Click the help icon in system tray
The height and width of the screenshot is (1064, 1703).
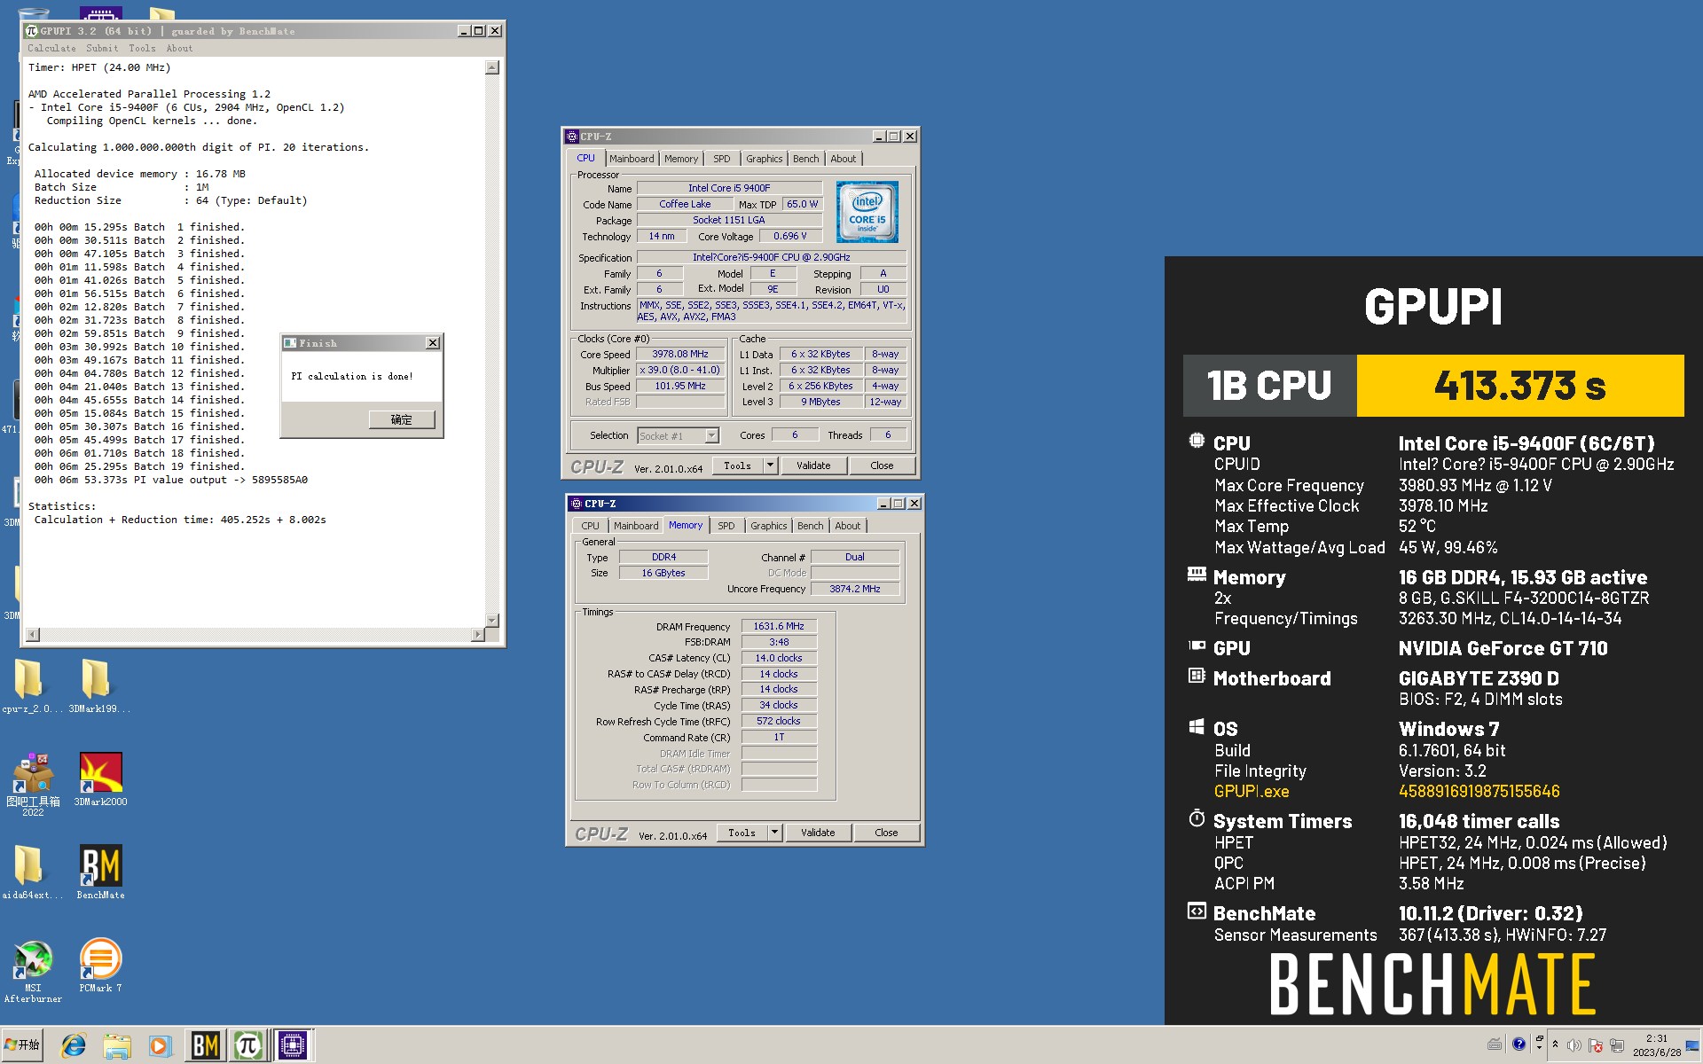click(x=1519, y=1044)
